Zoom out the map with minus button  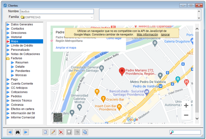(186, 115)
